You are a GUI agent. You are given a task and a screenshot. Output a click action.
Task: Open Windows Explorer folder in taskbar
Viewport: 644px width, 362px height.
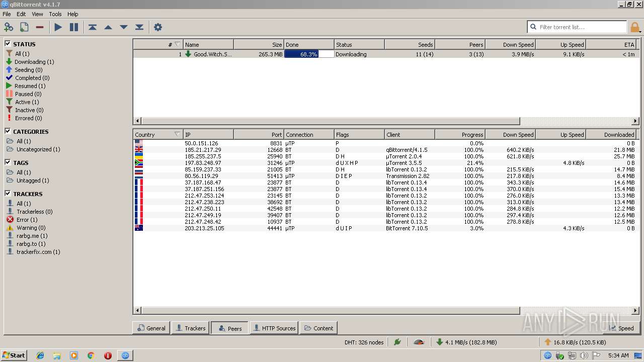point(57,355)
